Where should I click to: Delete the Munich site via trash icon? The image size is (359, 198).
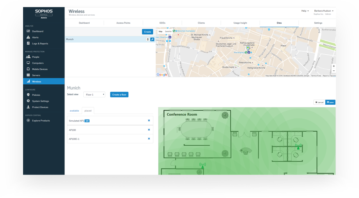(147, 39)
